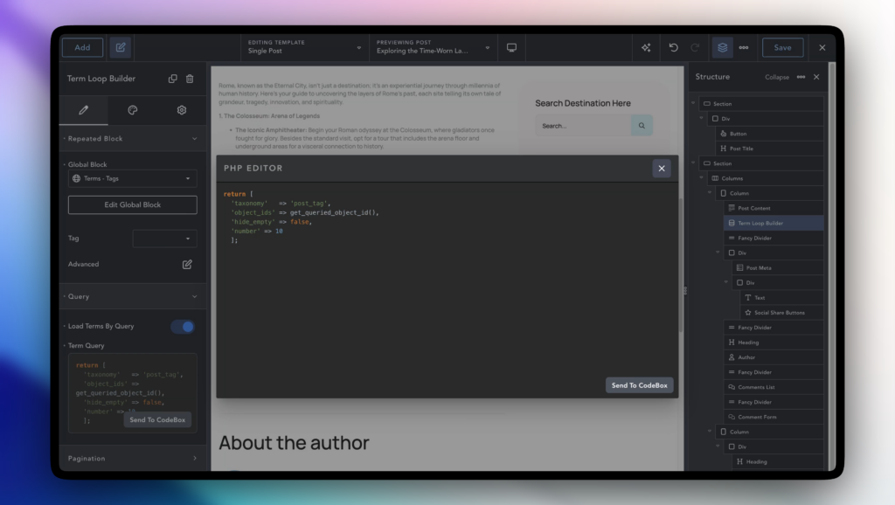895x505 pixels.
Task: Click the responsive desktop preview icon
Action: [x=511, y=48]
